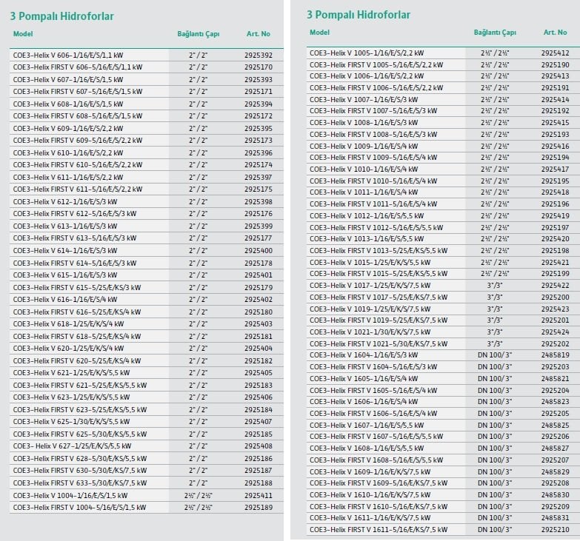The height and width of the screenshot is (541, 580).
Task: Select row COE3-Helix V 1012-1/16/E/S/5,5 kW
Action: click(443, 215)
